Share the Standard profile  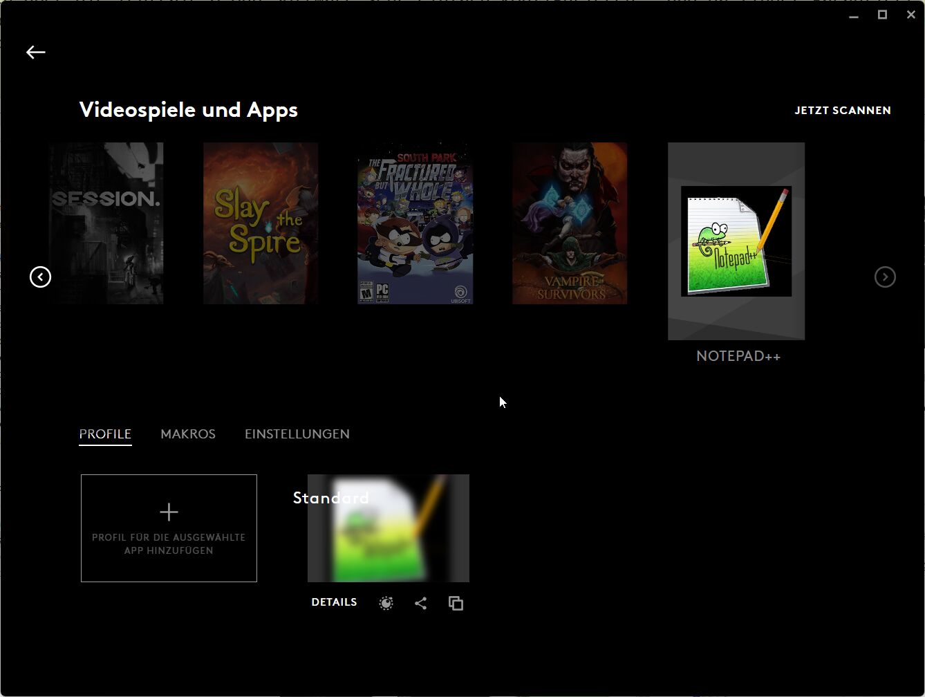coord(420,603)
